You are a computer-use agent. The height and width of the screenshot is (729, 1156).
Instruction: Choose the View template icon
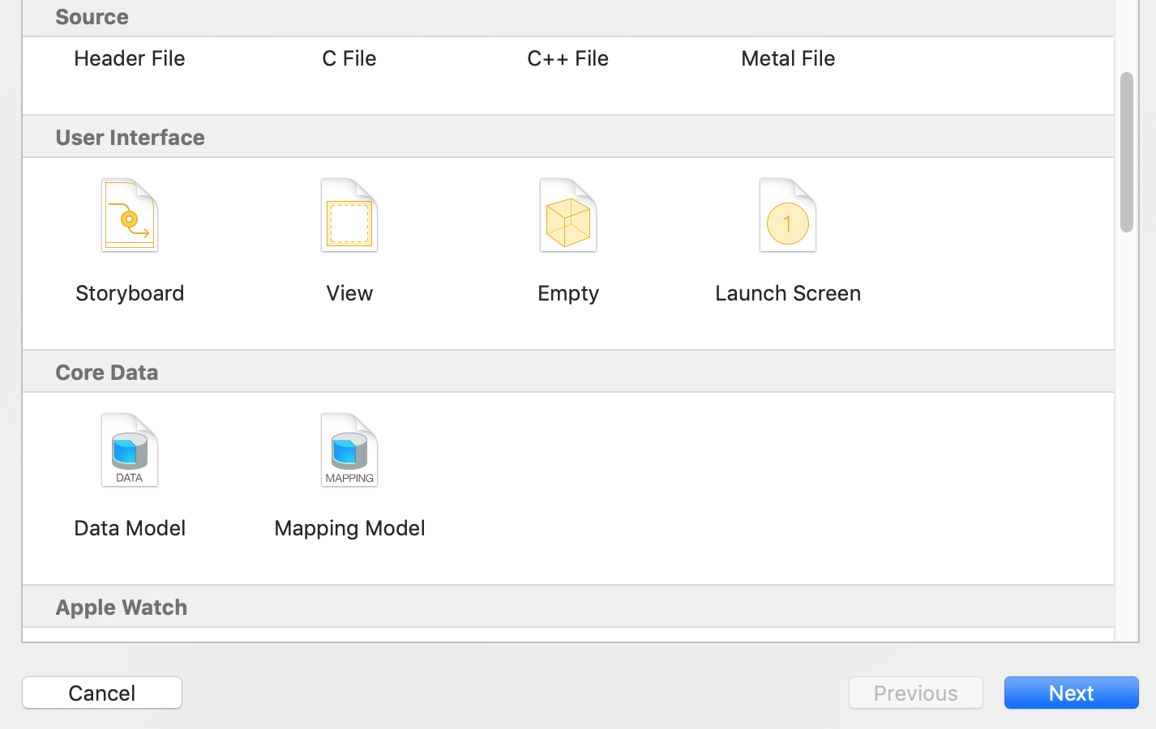(x=349, y=215)
